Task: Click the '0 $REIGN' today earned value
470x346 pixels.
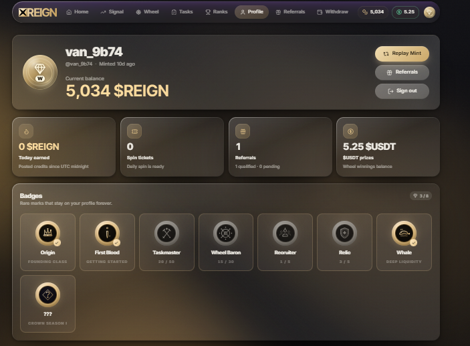Action: (x=39, y=147)
